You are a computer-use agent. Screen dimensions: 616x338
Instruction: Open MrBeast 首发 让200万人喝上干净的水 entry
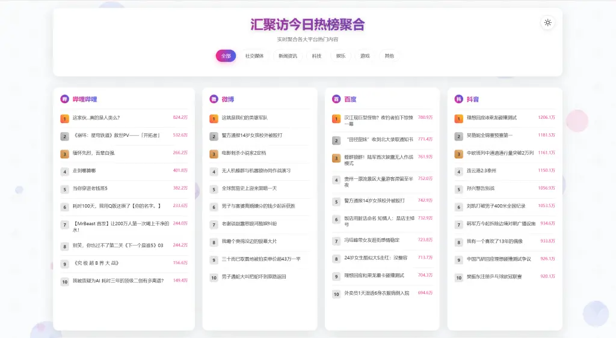coord(121,227)
